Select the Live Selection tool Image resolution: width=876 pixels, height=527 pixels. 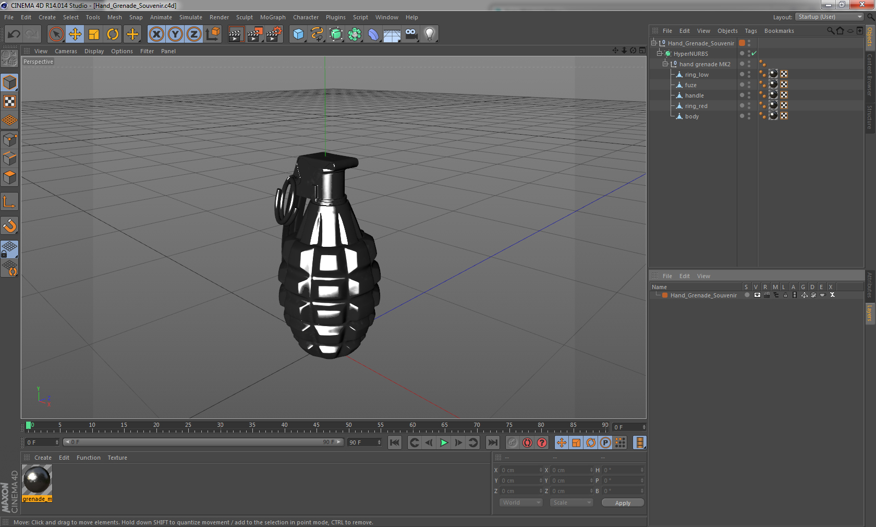point(56,34)
